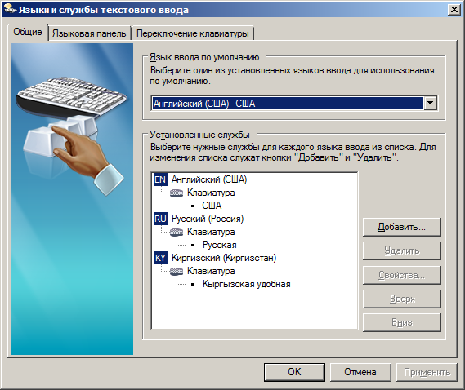Image resolution: width=465 pixels, height=390 pixels.
Task: Click the KY language badge icon
Action: pos(161,258)
